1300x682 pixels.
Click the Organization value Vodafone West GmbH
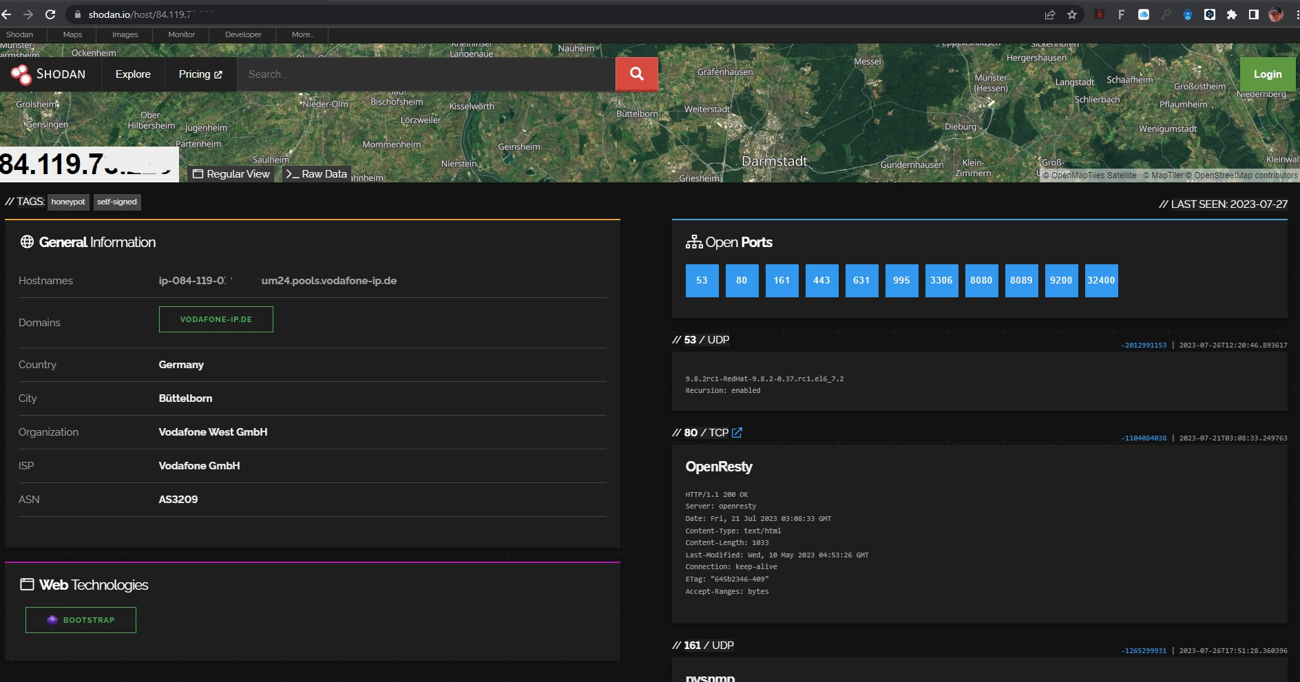pos(213,432)
